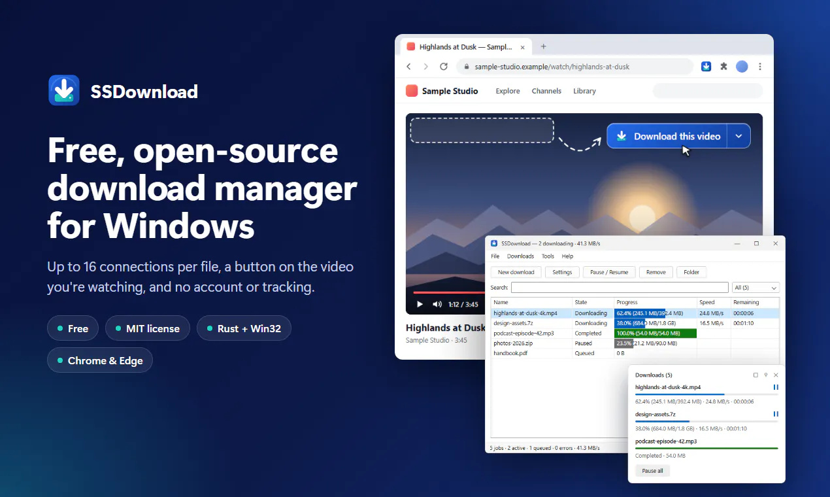Image resolution: width=830 pixels, height=497 pixels.
Task: Go back using the browser back arrow
Action: click(x=409, y=67)
